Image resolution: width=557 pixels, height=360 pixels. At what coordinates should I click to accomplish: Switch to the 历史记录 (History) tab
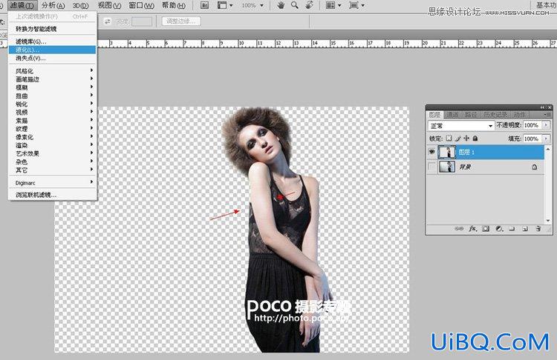coord(495,115)
